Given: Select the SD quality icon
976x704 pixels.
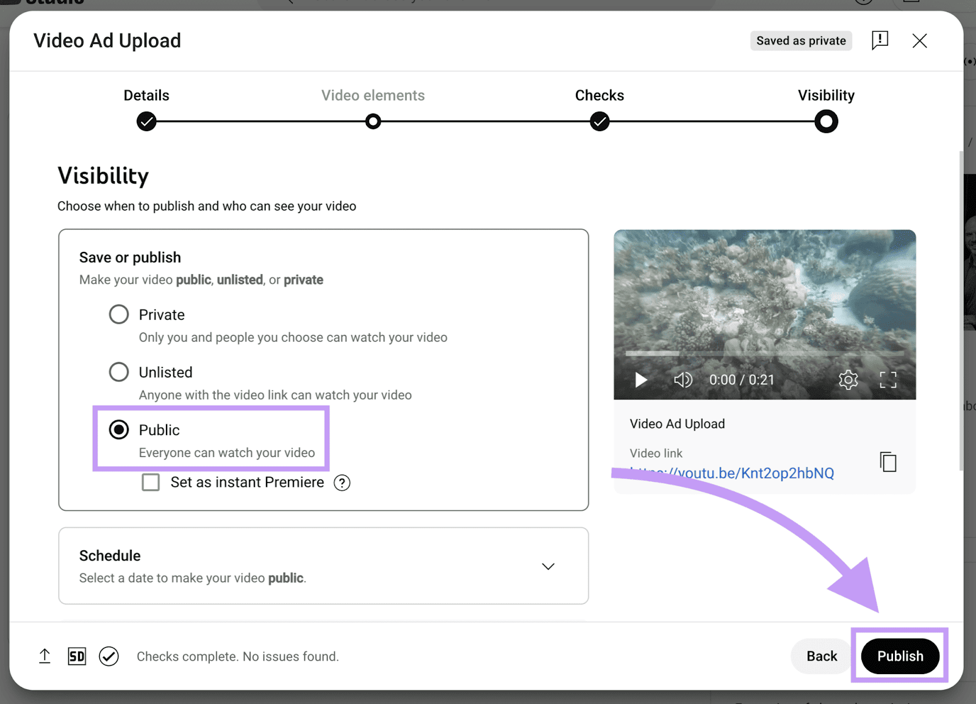Looking at the screenshot, I should point(76,656).
